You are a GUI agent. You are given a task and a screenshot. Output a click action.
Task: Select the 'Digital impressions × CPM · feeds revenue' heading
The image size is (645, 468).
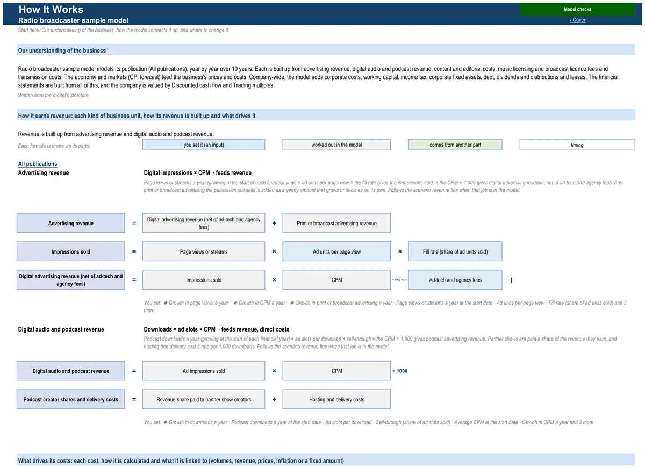[198, 173]
